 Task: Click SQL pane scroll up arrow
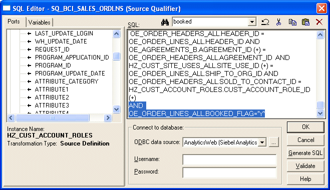click(320, 34)
